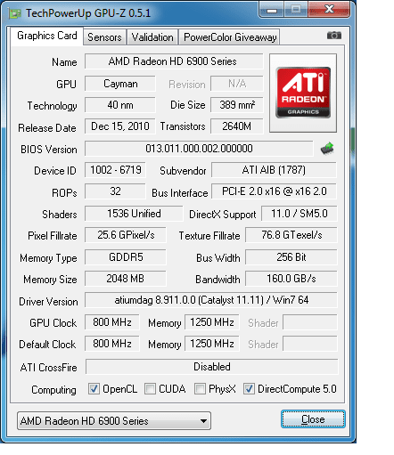
Task: Click the Die Size value 389 mm²
Action: point(237,105)
